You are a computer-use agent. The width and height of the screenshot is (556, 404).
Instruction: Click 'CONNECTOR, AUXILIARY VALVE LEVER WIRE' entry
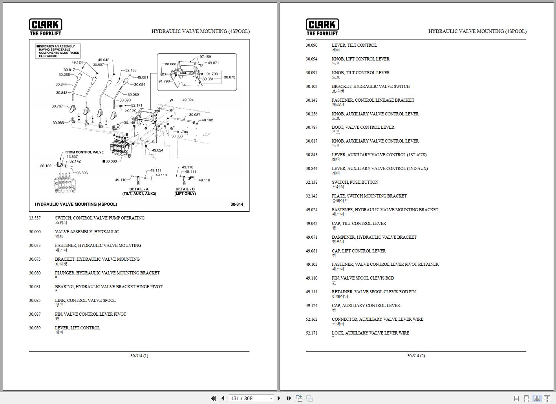tap(377, 319)
